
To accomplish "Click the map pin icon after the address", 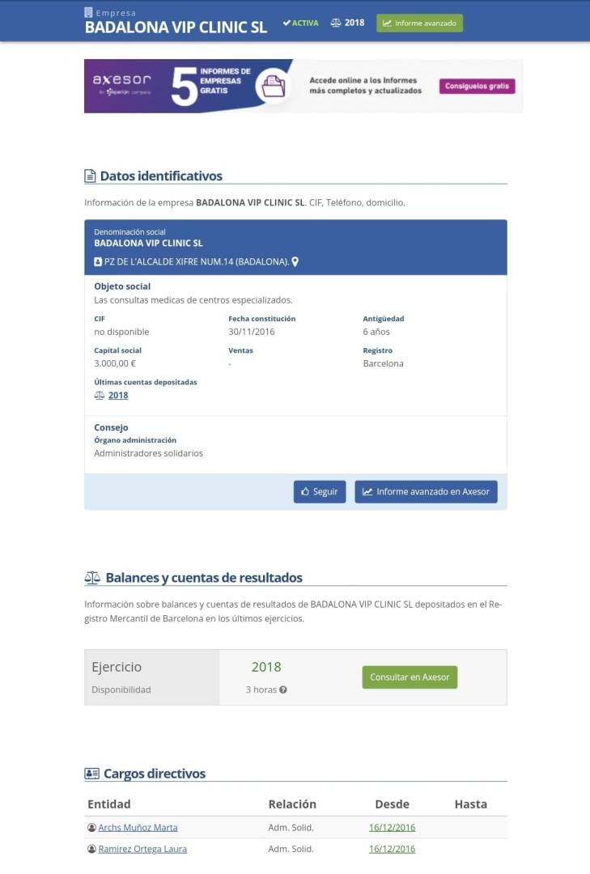I will [295, 261].
